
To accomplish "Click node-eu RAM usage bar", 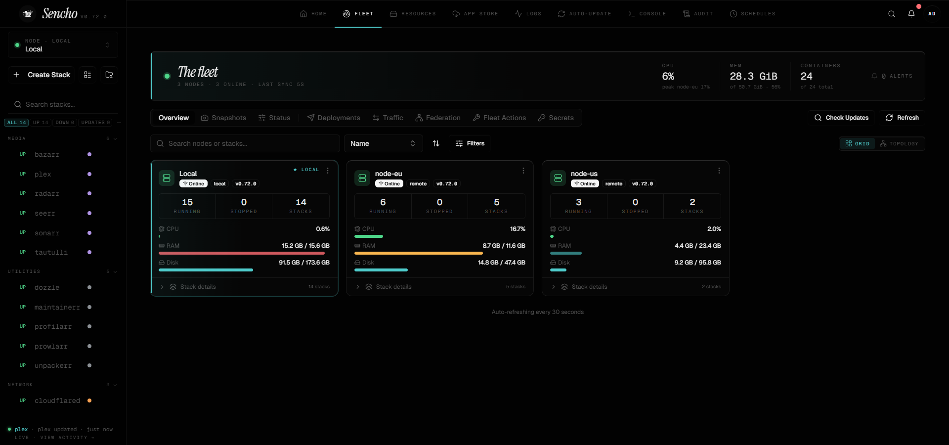I will coord(440,253).
